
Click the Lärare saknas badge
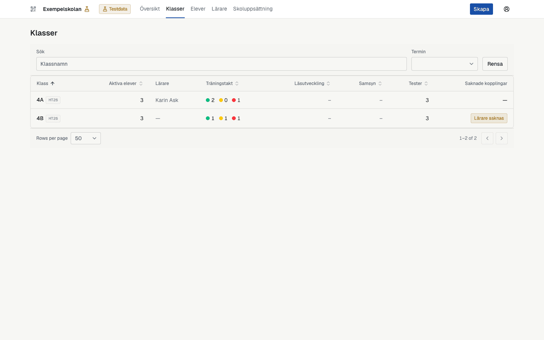coord(489,118)
